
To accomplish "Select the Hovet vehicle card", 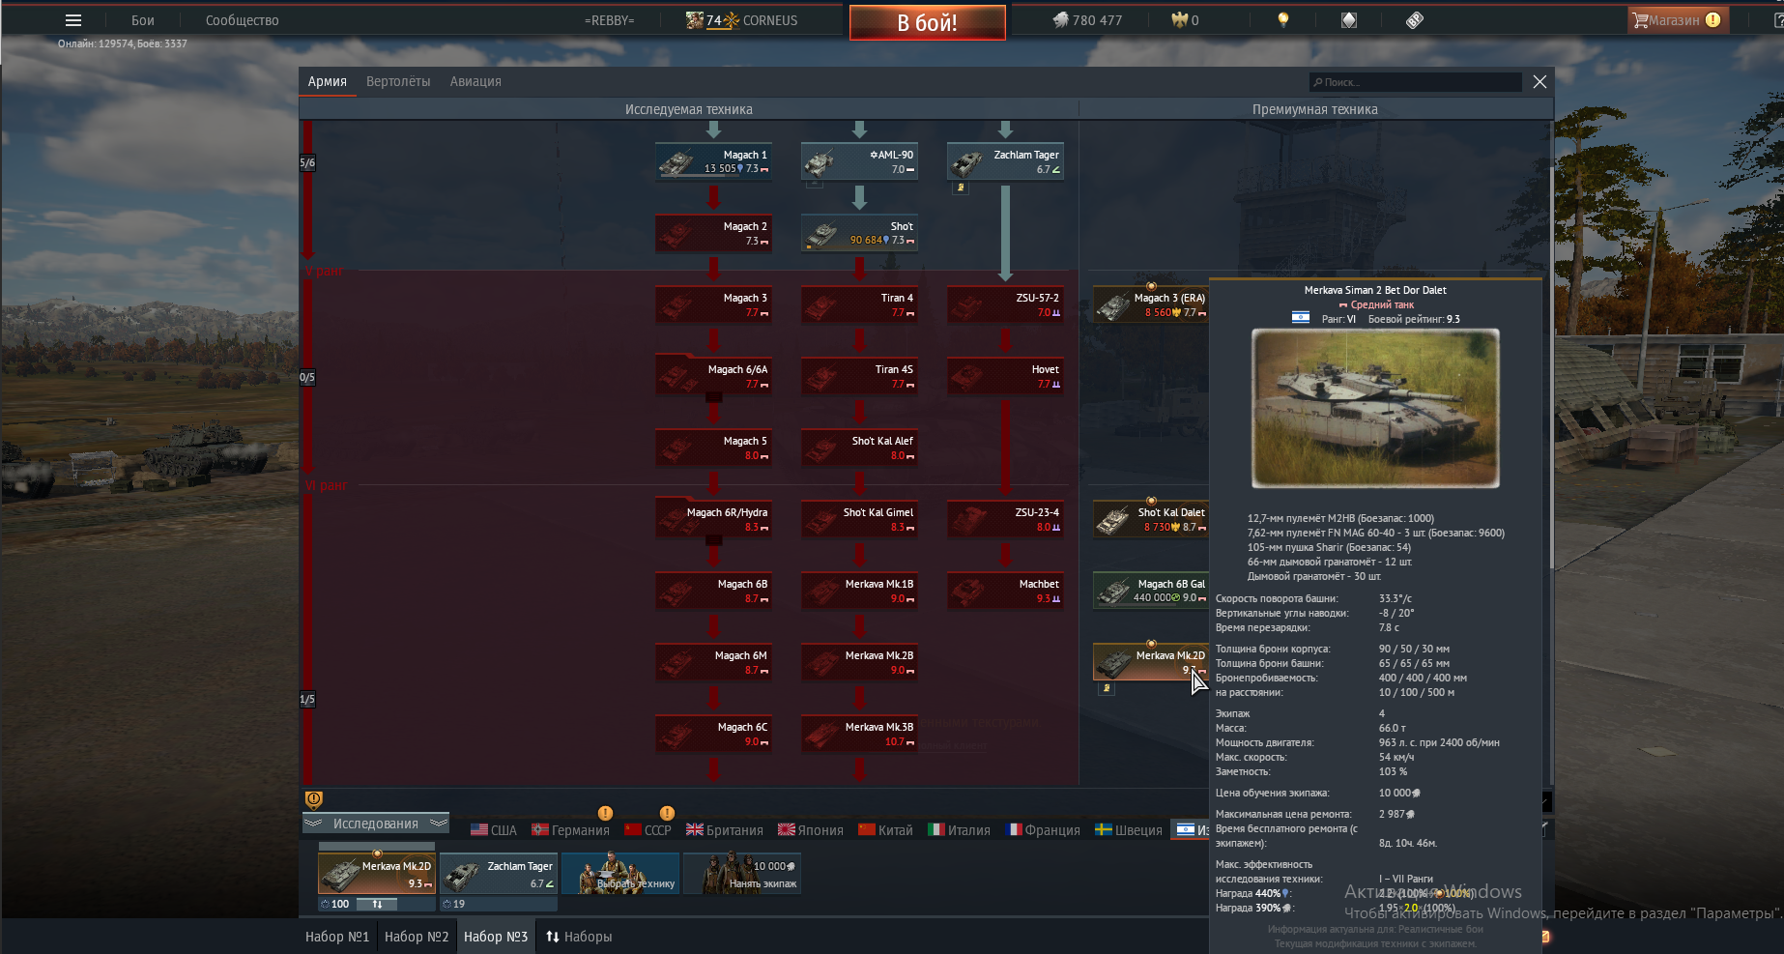I will click(1005, 376).
